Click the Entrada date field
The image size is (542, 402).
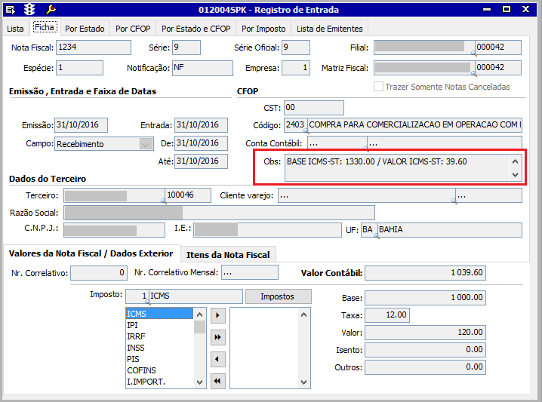pos(201,125)
